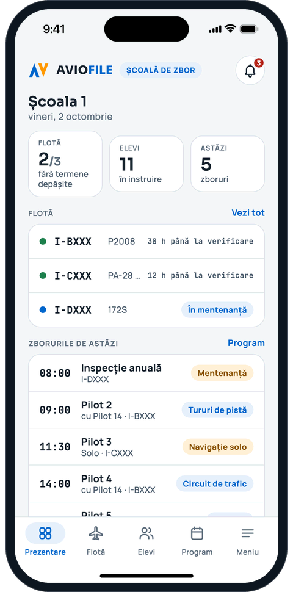Select the I-CXXX PA-28 aircraft row
Screen dimensions: 293x592
(x=146, y=276)
